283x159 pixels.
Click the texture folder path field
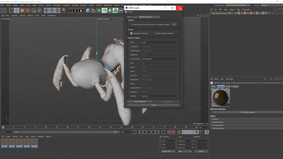150,24
